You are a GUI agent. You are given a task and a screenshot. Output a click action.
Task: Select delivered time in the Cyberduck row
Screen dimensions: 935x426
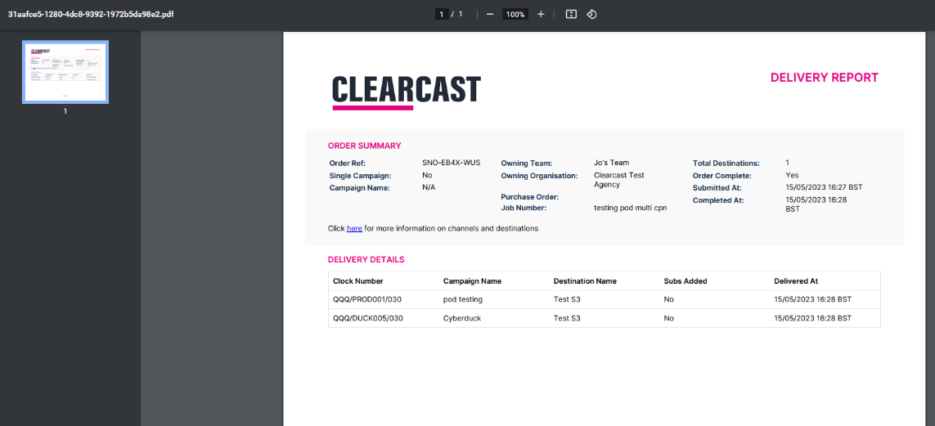[813, 318]
